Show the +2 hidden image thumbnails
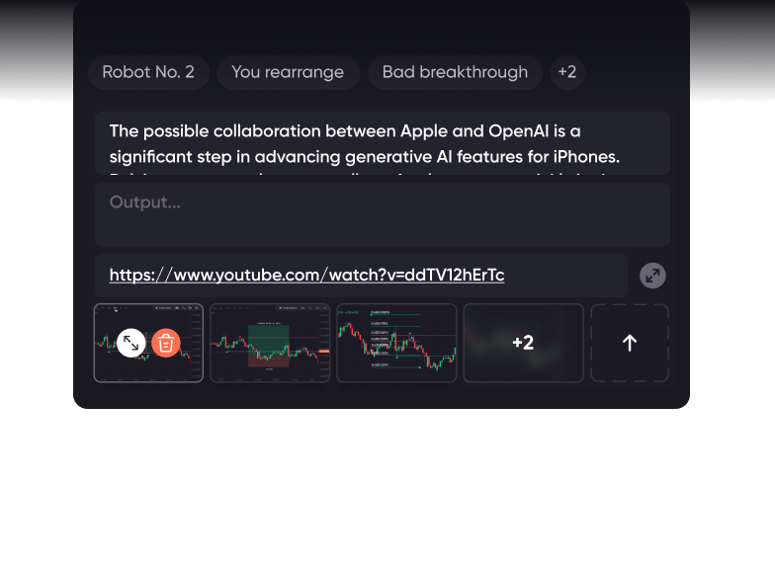The width and height of the screenshot is (775, 563). point(523,343)
